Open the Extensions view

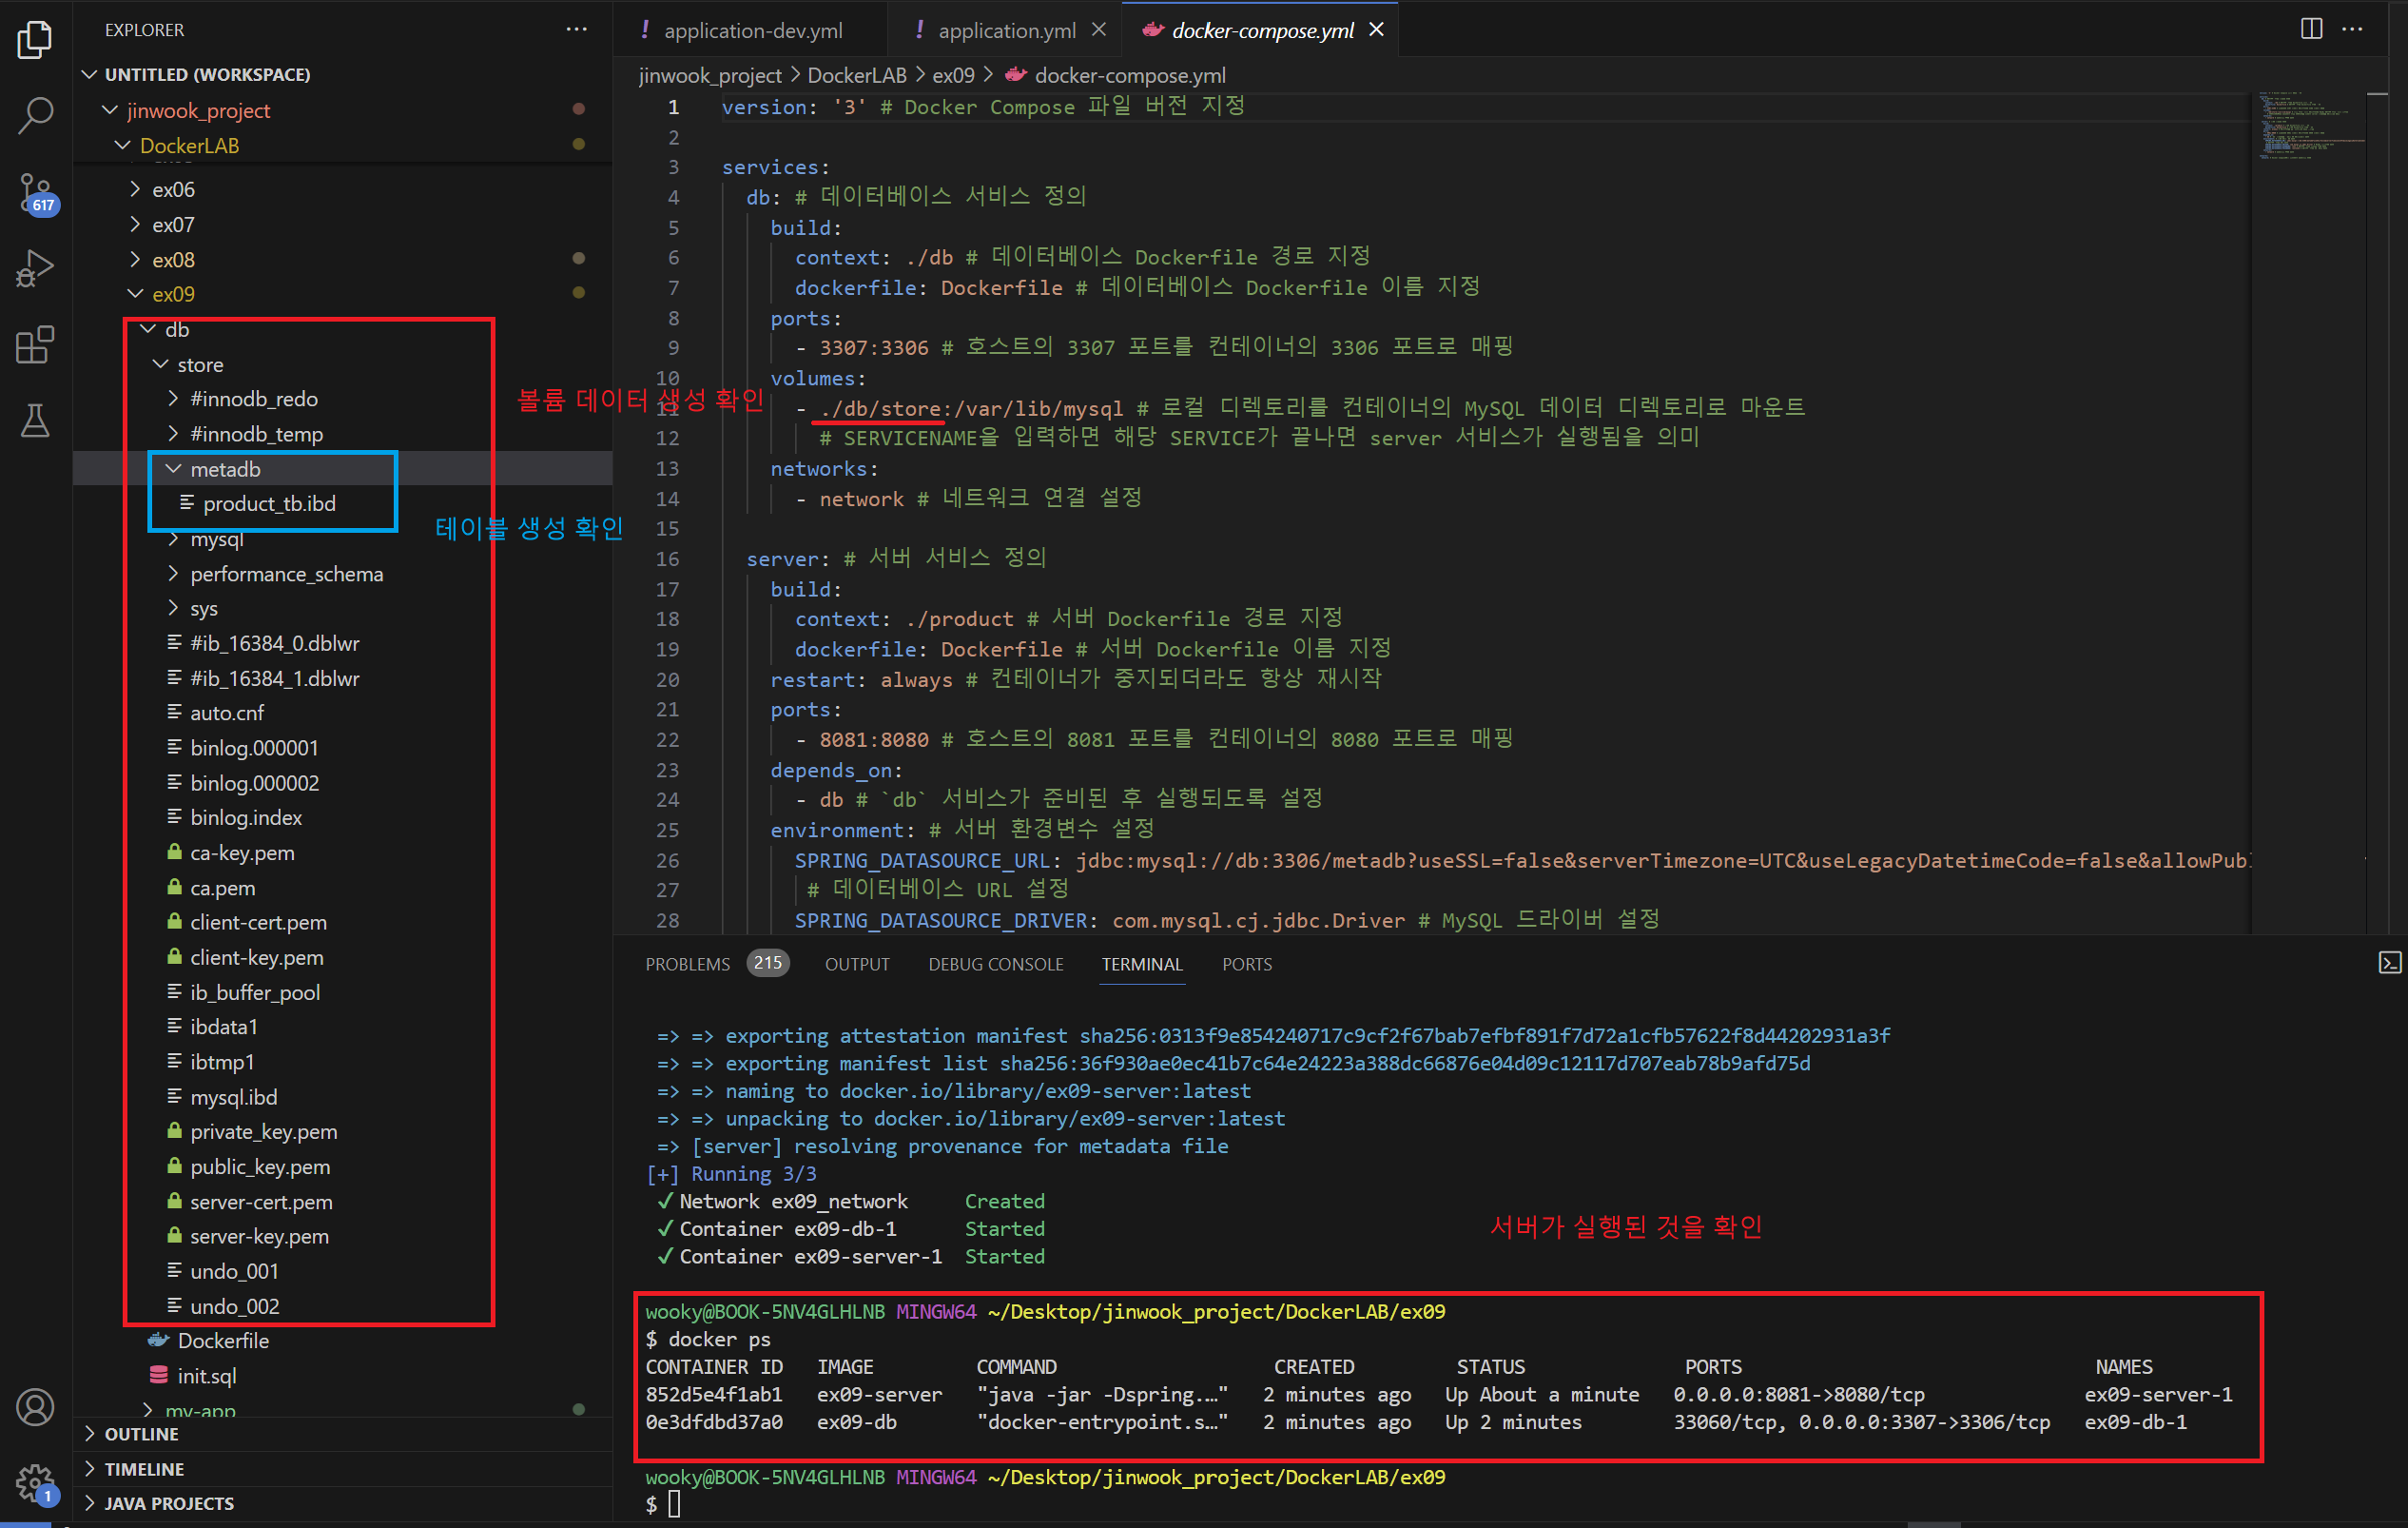[36, 344]
